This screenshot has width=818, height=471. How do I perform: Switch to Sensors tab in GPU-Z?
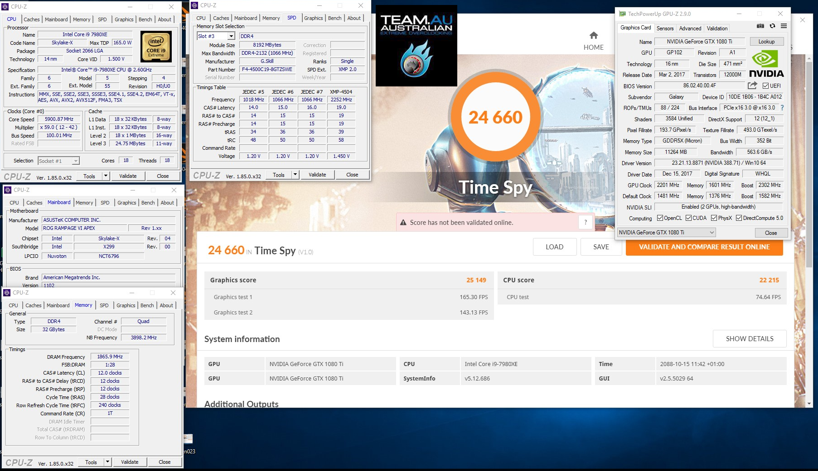[665, 29]
